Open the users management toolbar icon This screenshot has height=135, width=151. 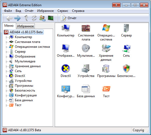pos(42,18)
